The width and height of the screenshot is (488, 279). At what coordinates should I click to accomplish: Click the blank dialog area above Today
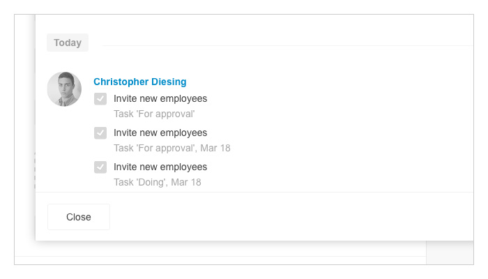point(254,24)
